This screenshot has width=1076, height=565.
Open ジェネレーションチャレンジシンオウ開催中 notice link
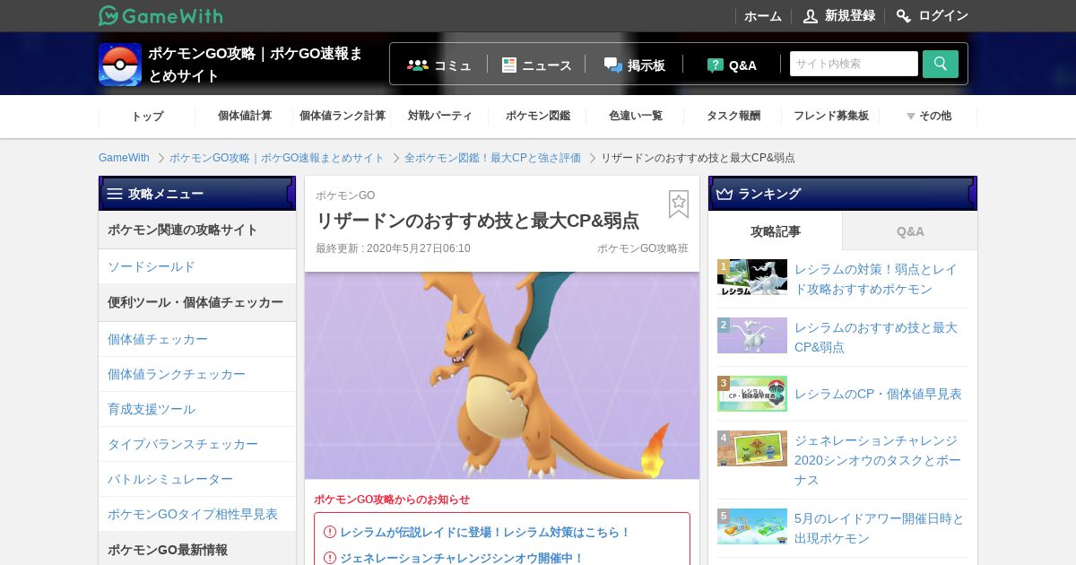tap(462, 558)
